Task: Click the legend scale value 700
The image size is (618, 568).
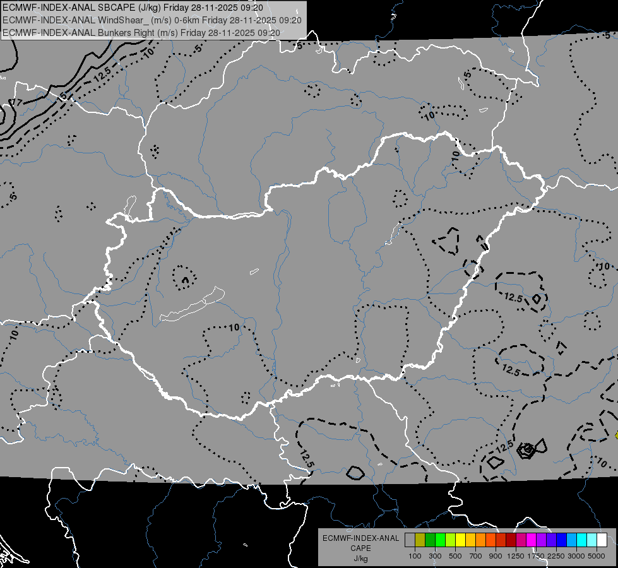Action: point(476,556)
